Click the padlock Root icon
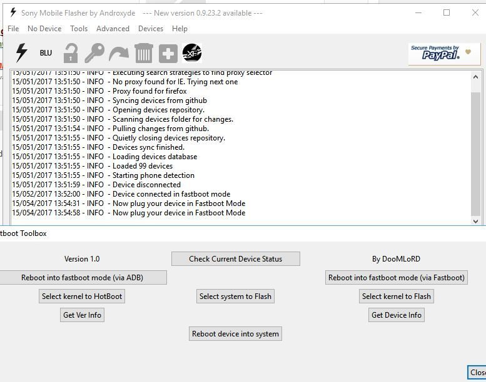 (71, 53)
